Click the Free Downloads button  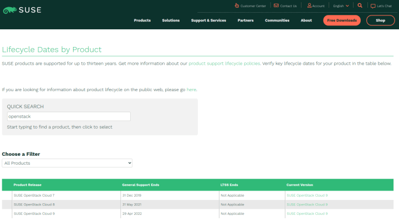coord(342,20)
